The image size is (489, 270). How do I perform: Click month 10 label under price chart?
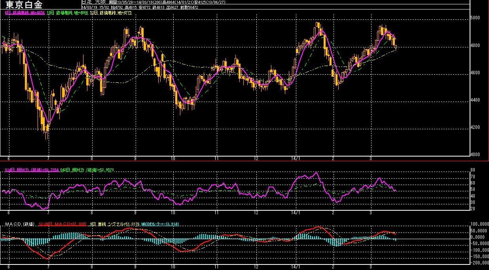click(173, 158)
